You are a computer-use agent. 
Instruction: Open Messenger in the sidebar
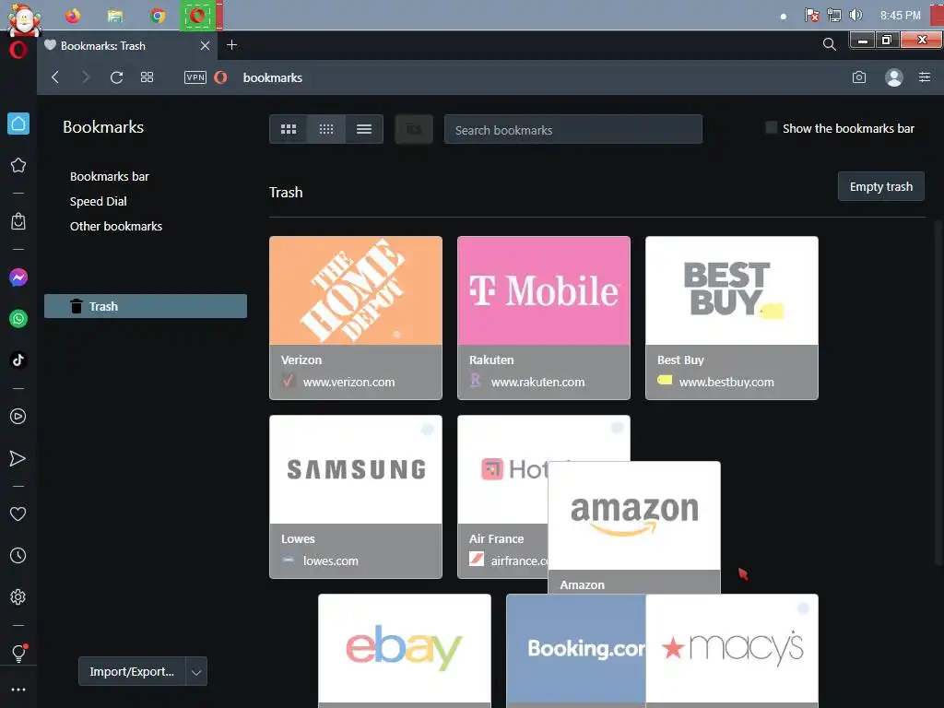[18, 277]
